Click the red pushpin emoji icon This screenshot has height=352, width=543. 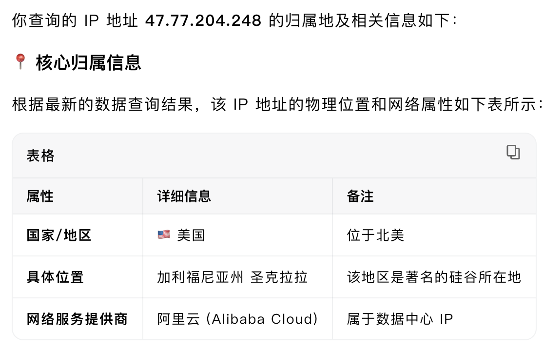[x=20, y=62]
